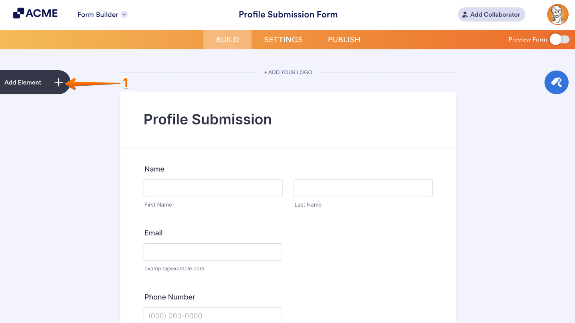This screenshot has width=575, height=323.
Task: Click the collaborator people icon in the header
Action: pos(465,14)
